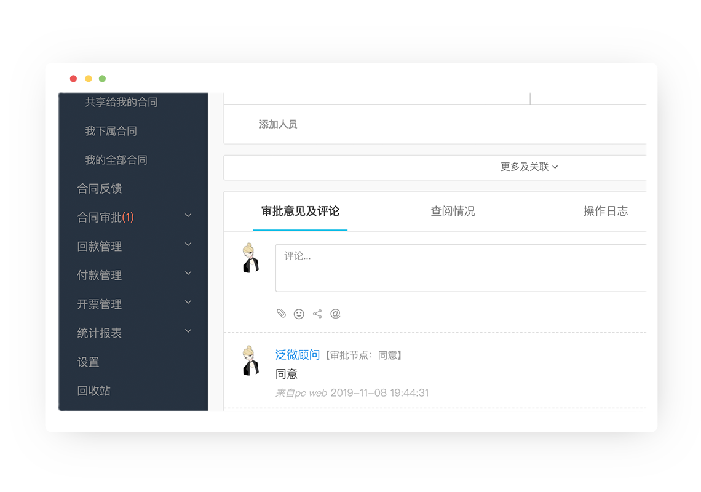Expand the 统计报表 chevron
The width and height of the screenshot is (701, 492).
(x=188, y=331)
